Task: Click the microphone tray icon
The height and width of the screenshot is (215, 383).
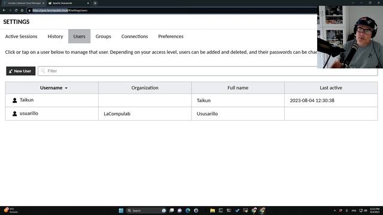Action: point(346,210)
